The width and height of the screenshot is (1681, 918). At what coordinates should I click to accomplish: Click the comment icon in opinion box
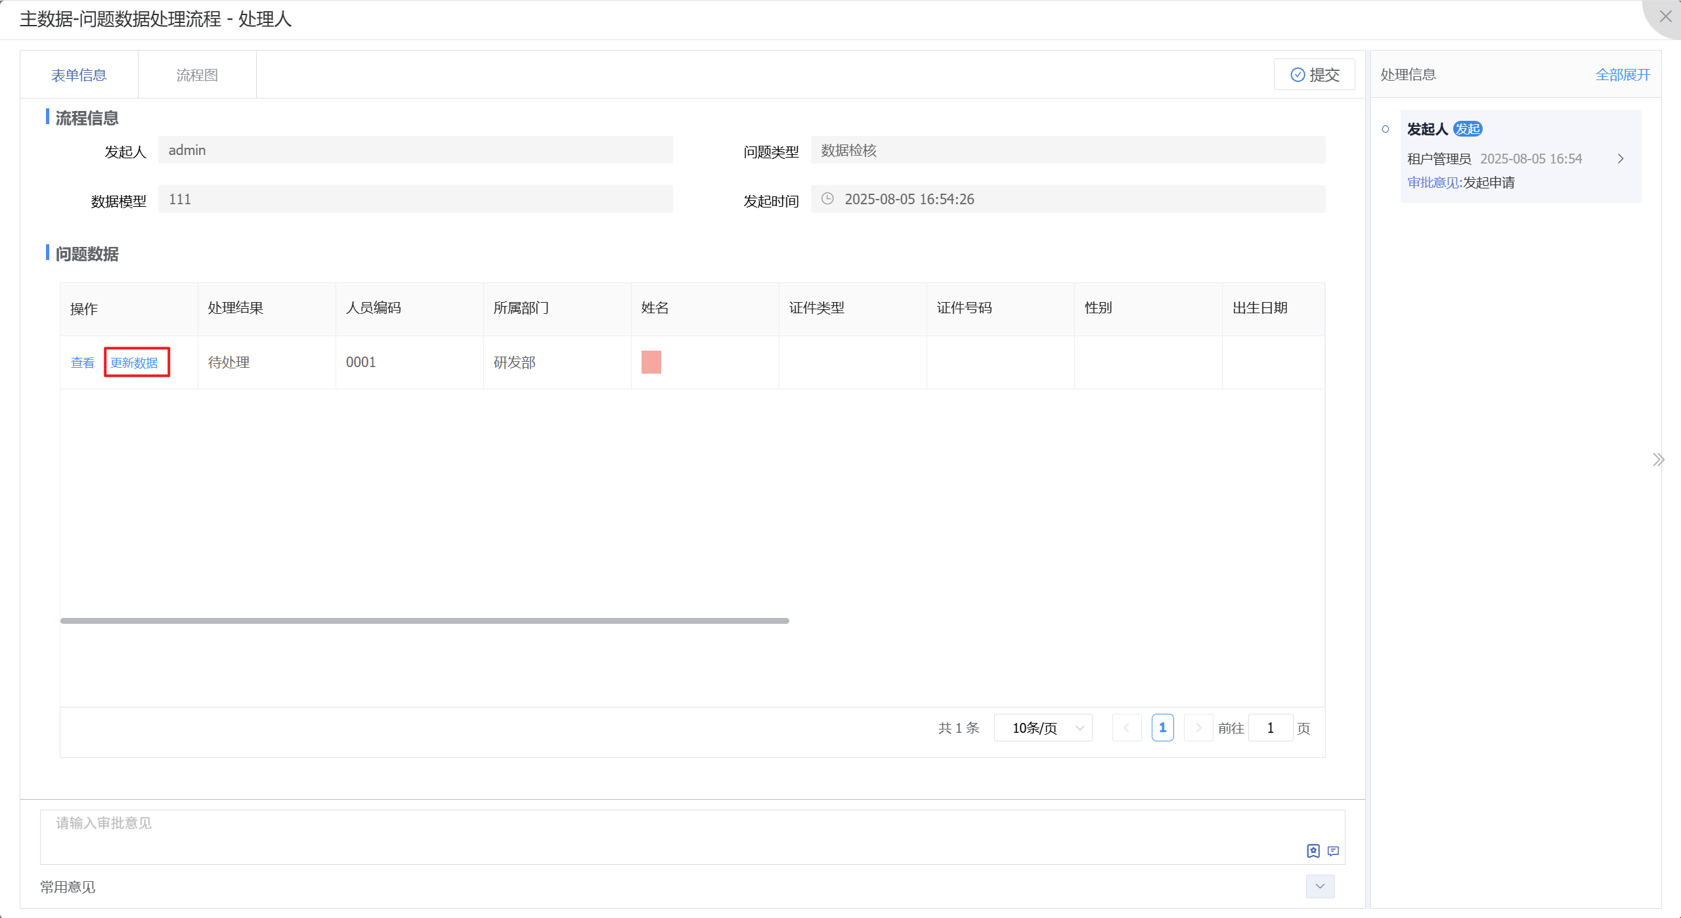(x=1333, y=851)
